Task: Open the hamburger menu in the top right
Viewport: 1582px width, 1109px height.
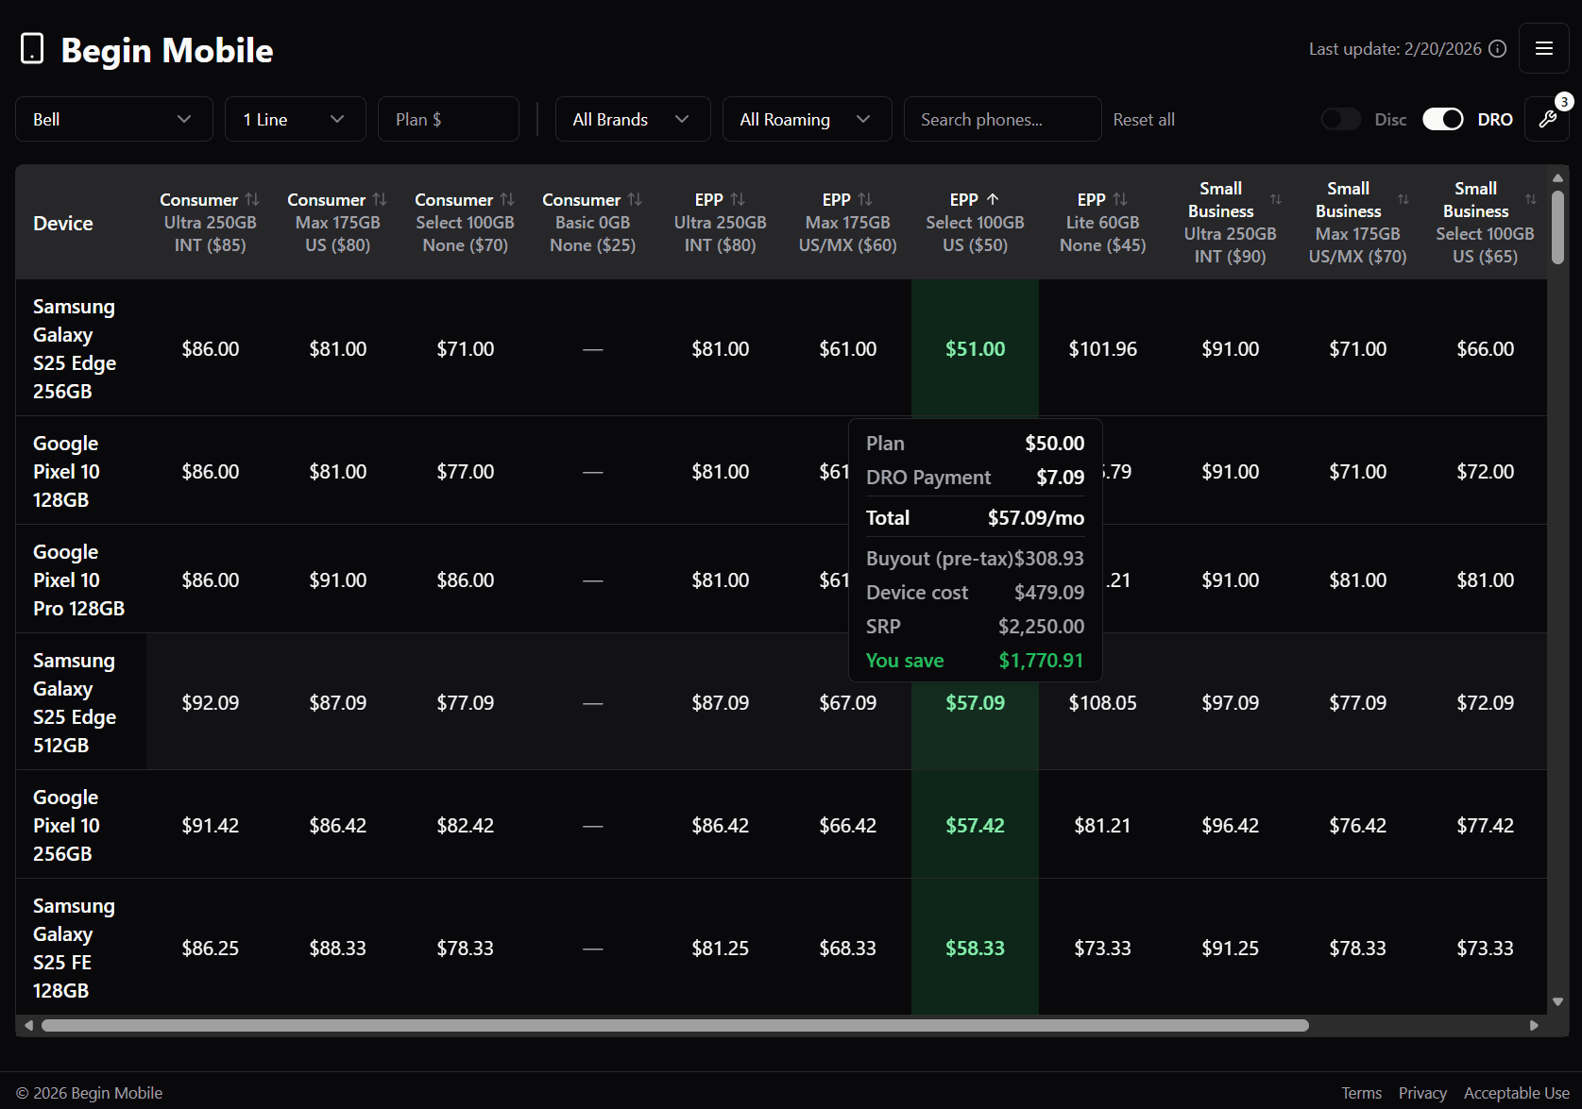Action: point(1544,48)
